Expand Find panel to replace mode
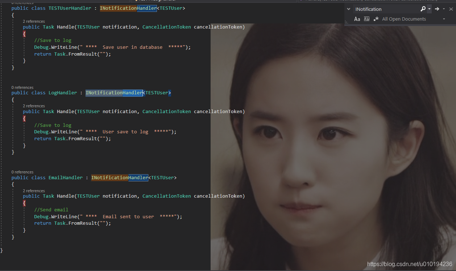This screenshot has width=456, height=271. 349,9
